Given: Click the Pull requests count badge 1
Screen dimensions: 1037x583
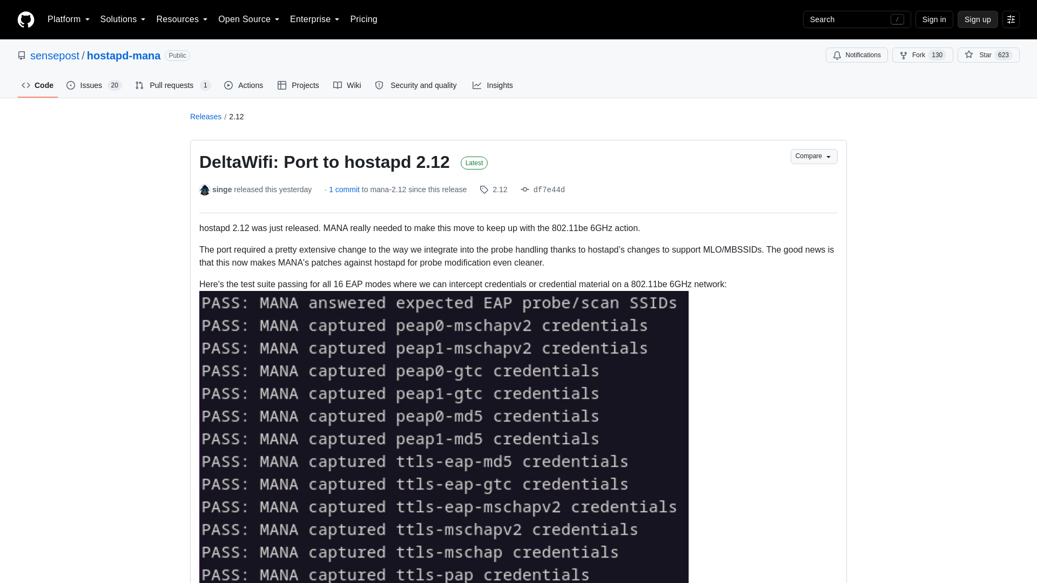Looking at the screenshot, I should (x=205, y=85).
